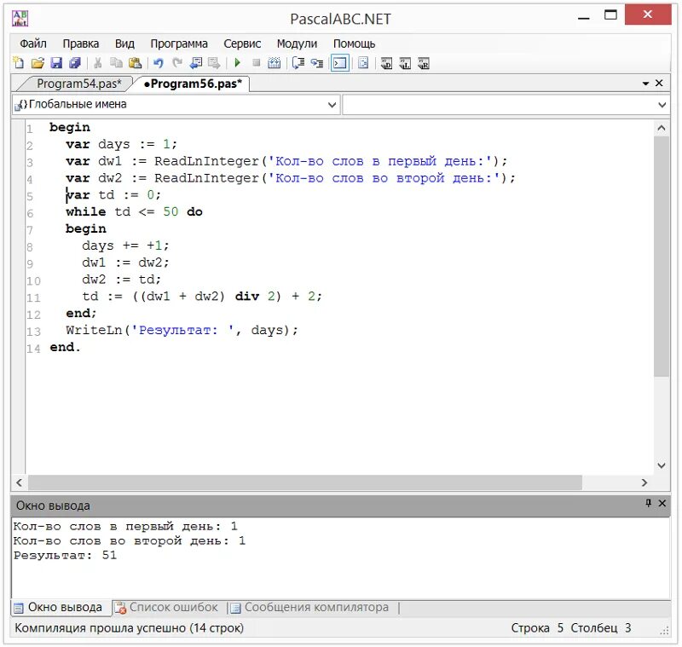
Task: Save all files via stacked floppies icon
Action: (x=75, y=63)
